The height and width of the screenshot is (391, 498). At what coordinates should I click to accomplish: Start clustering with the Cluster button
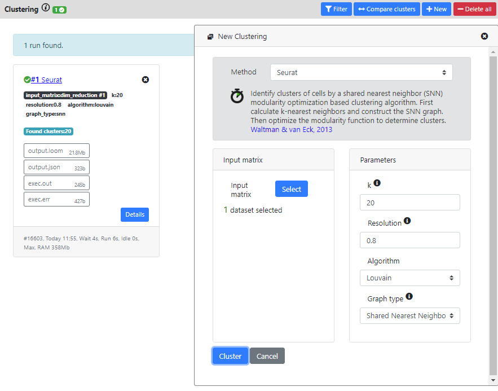(x=230, y=356)
